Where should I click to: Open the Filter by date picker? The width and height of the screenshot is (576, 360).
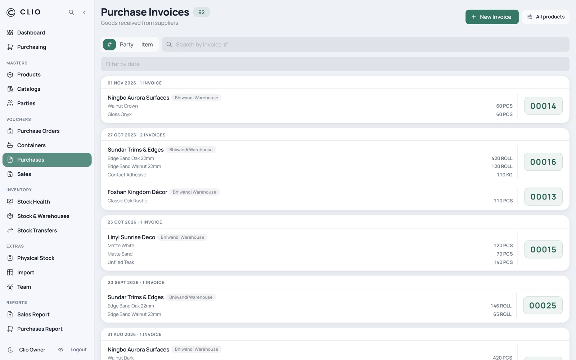click(335, 64)
